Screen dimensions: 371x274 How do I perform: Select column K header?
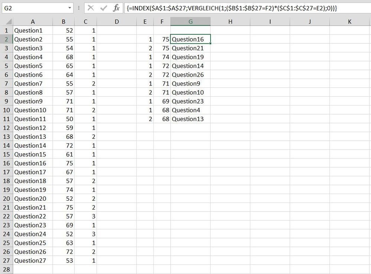pyautogui.click(x=349, y=22)
